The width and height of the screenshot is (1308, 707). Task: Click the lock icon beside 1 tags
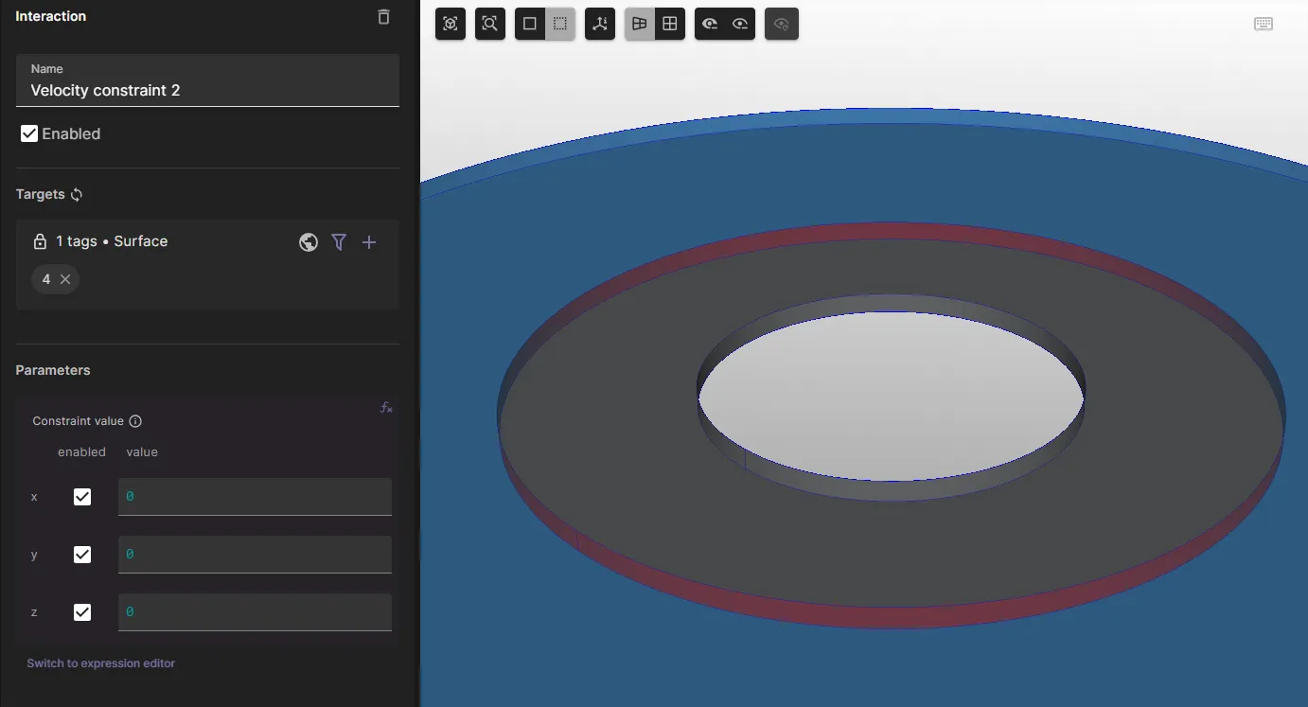[40, 241]
